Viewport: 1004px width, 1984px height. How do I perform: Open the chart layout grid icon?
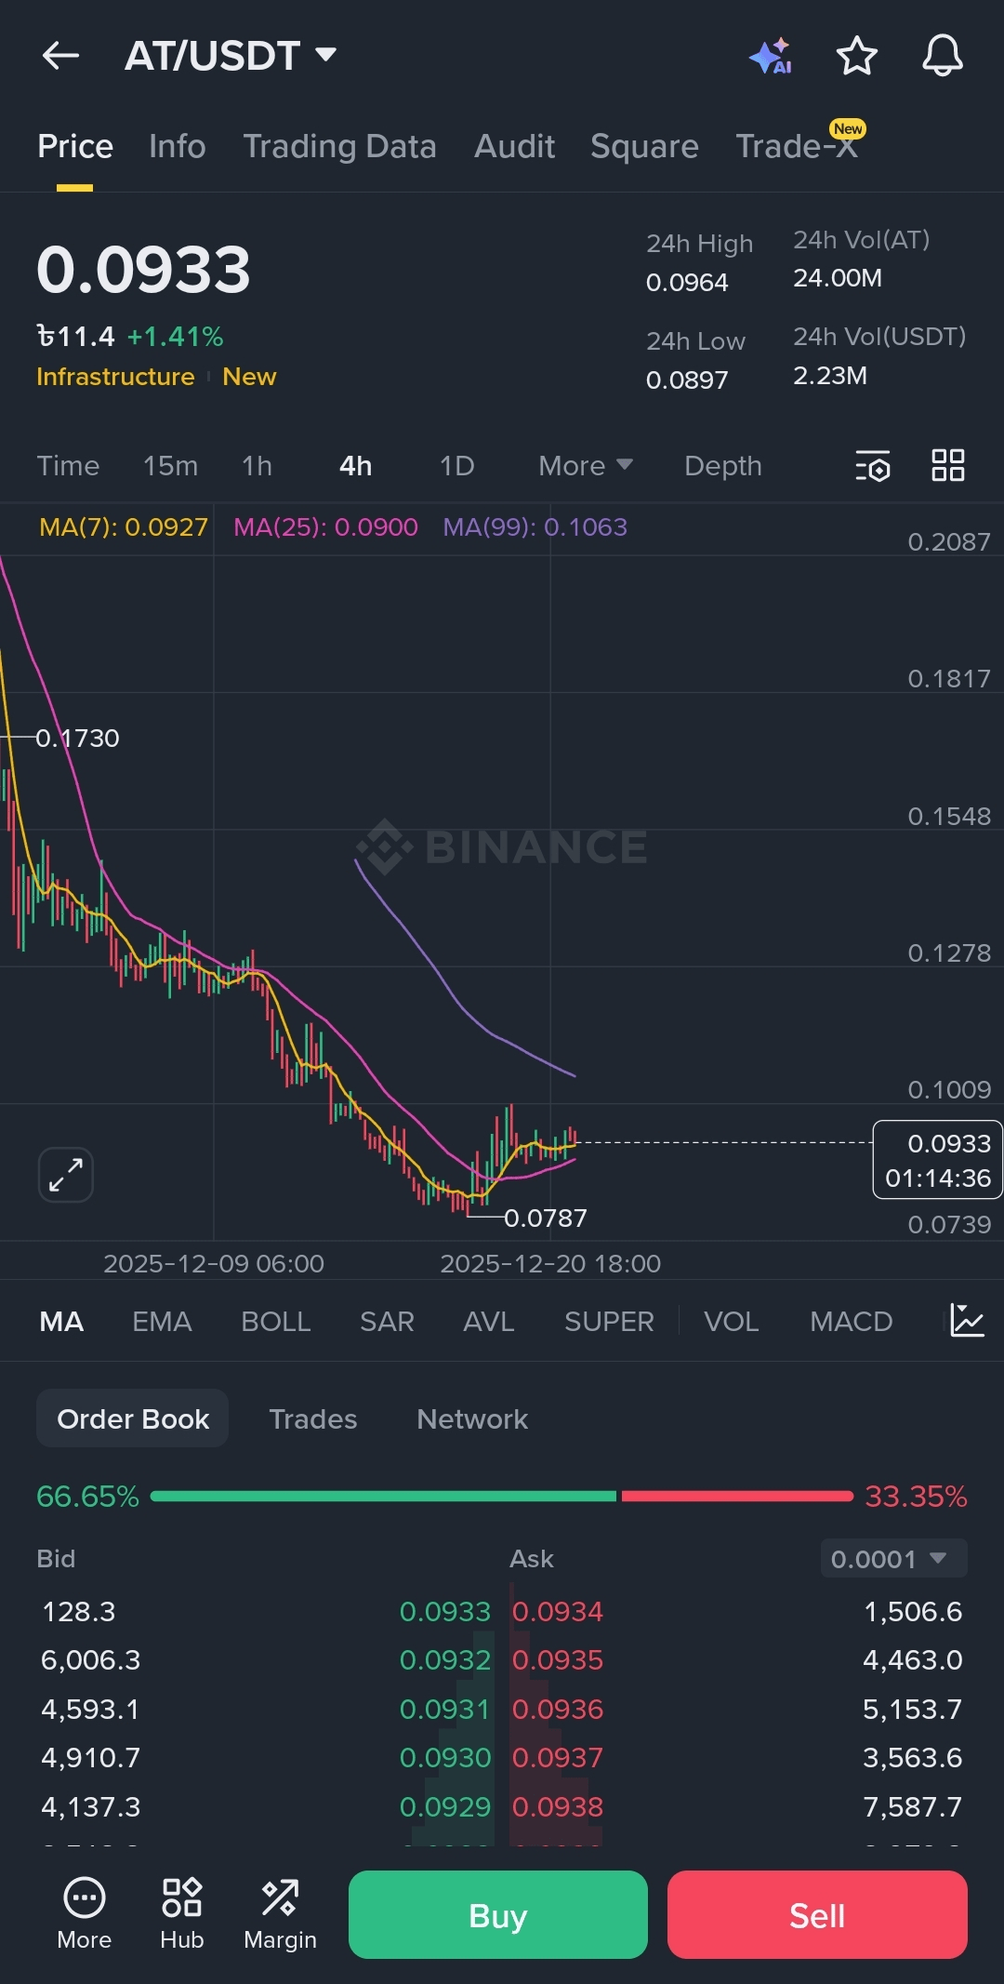pyautogui.click(x=948, y=465)
